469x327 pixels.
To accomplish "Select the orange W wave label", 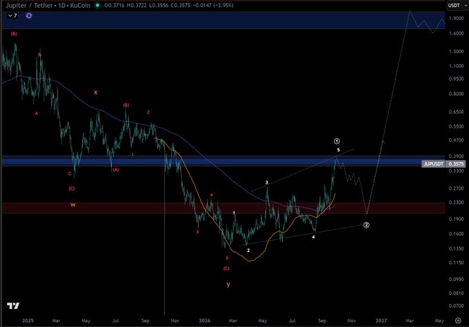I will 72,205.
